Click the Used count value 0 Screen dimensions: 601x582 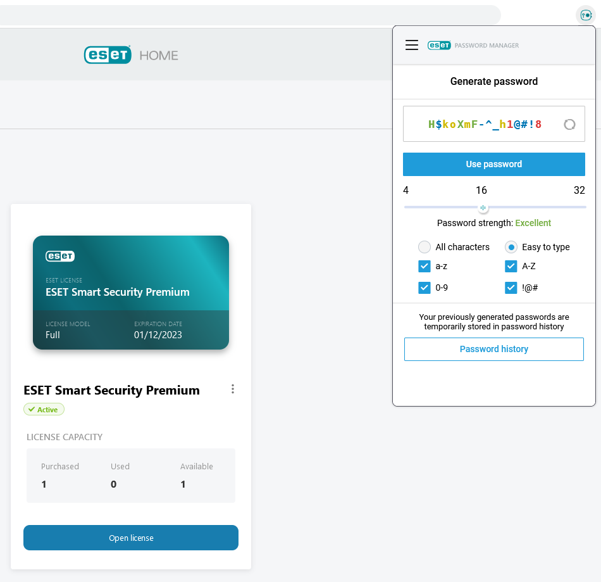113,484
